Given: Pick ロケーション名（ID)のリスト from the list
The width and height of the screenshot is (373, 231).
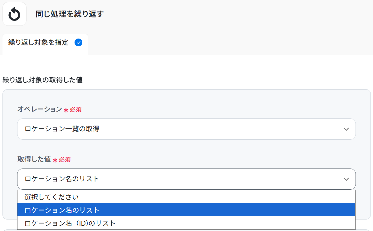Looking at the screenshot, I should click(x=70, y=223).
